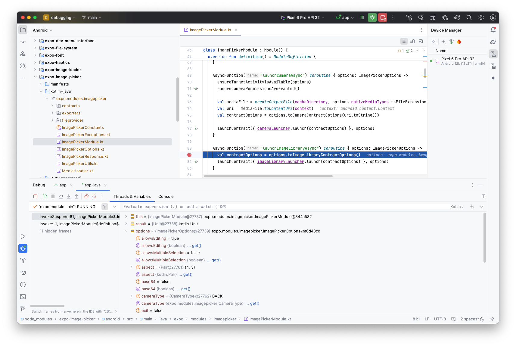Open Search Everywhere with magnifier icon
Viewport: 516px width, 346px height.
click(469, 17)
